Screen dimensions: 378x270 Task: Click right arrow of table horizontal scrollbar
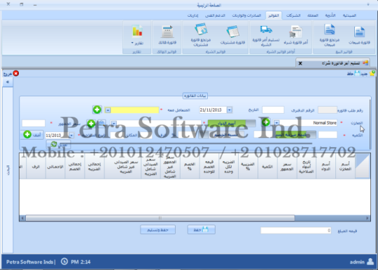(x=367, y=218)
